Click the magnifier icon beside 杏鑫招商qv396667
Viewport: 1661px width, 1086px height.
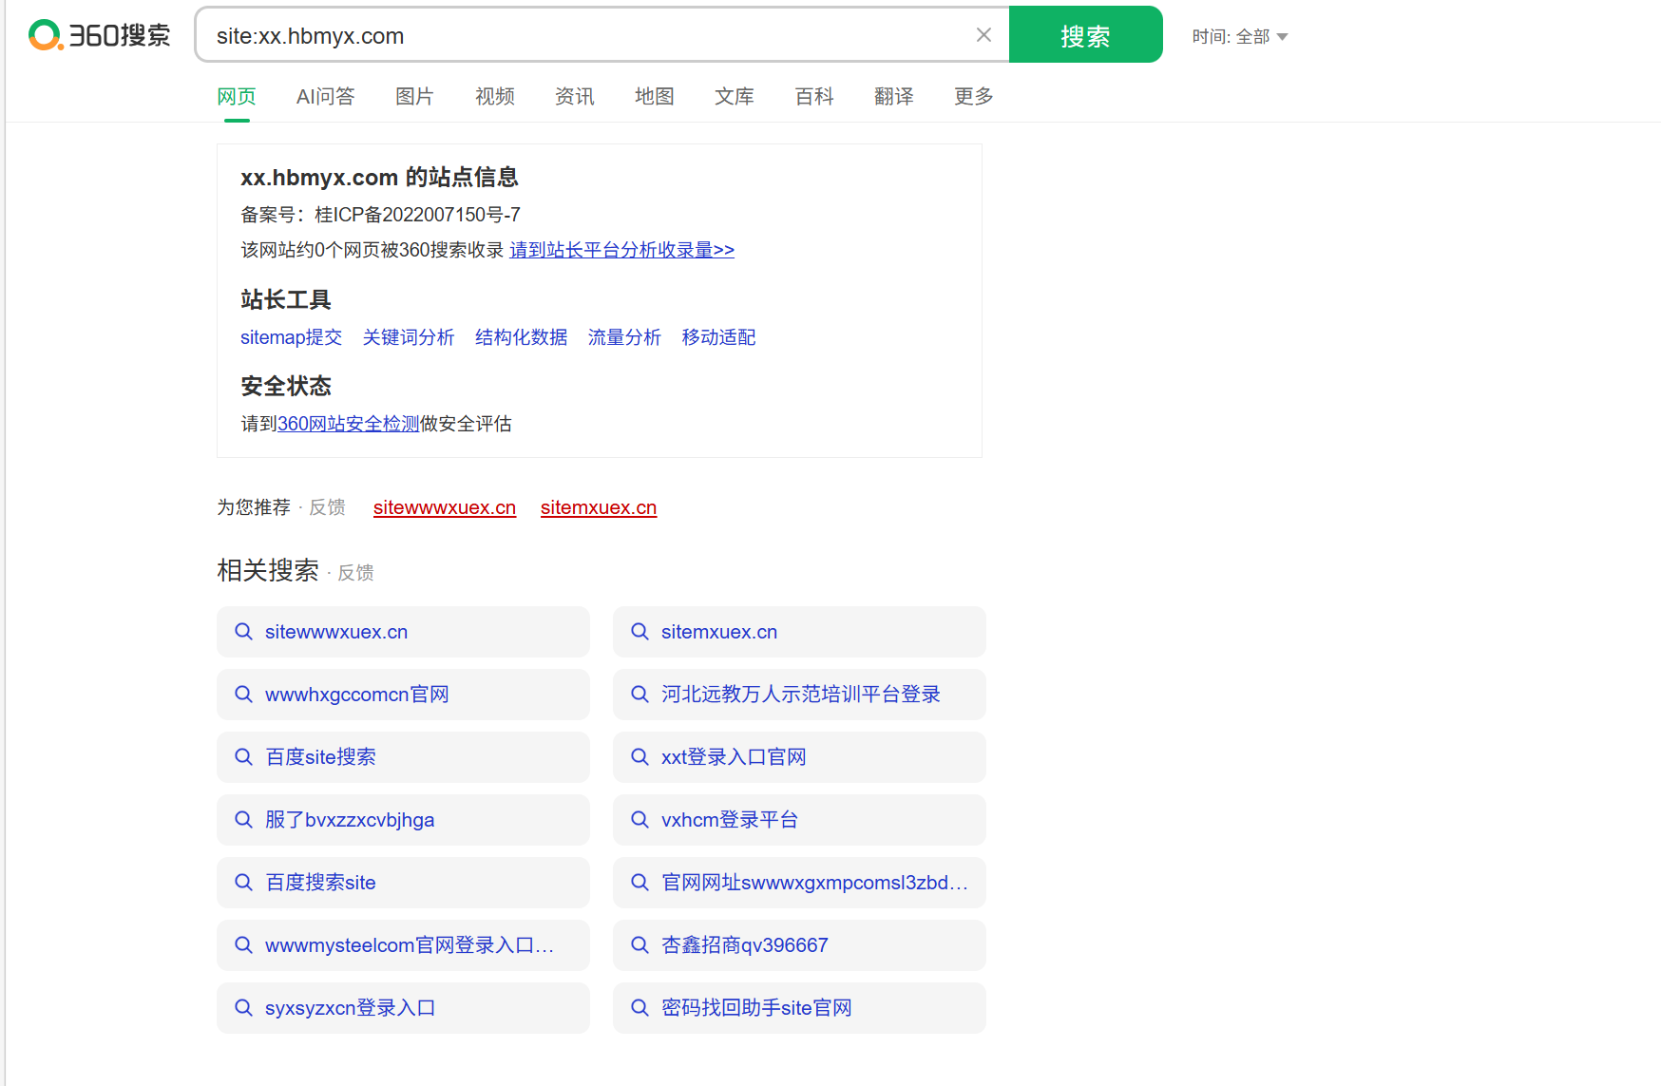640,945
